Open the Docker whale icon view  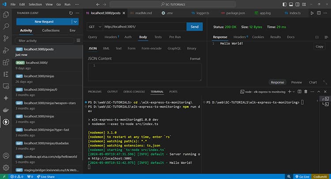6,110
